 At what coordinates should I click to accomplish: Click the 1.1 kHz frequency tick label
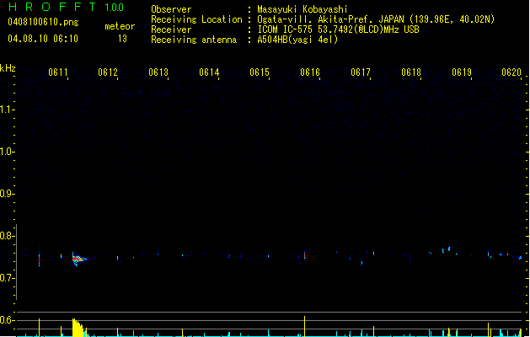(7, 110)
